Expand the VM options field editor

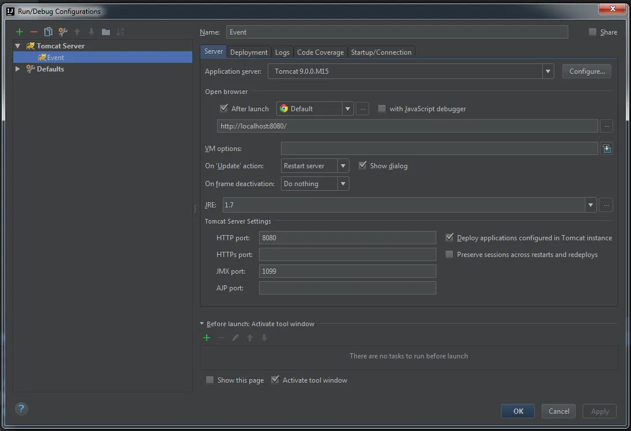point(606,149)
